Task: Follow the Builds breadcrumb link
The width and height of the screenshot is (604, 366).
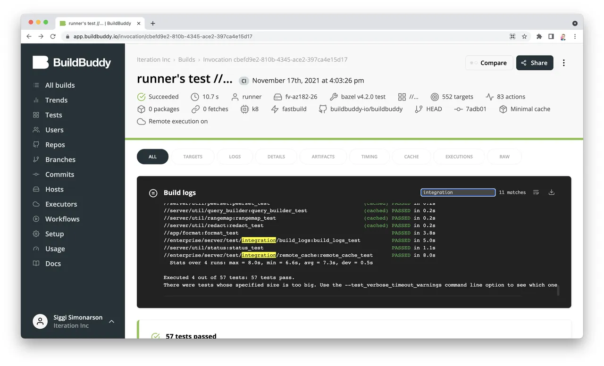Action: point(186,59)
